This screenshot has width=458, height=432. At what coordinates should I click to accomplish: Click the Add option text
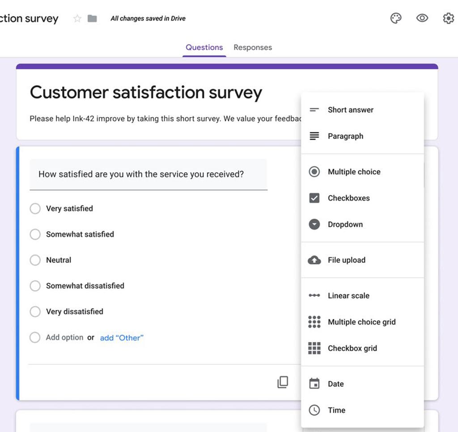point(64,337)
